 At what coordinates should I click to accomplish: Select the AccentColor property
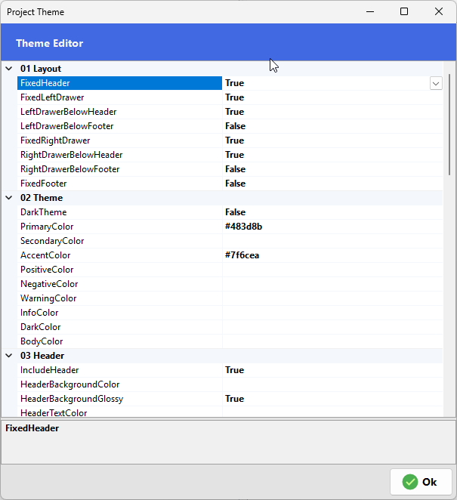pyautogui.click(x=119, y=255)
